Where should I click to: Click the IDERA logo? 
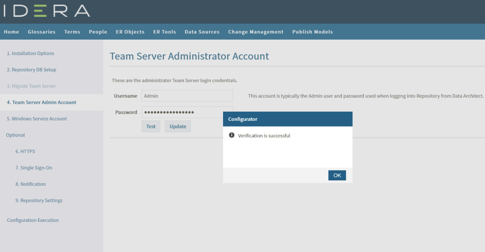pyautogui.click(x=47, y=11)
